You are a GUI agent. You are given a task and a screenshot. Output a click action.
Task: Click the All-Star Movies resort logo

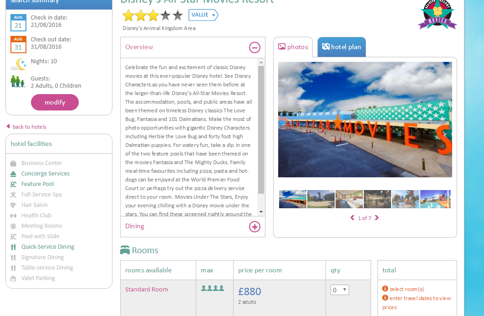[438, 15]
